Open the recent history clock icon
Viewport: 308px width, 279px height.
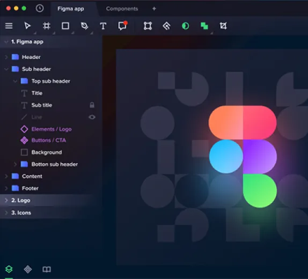point(40,8)
